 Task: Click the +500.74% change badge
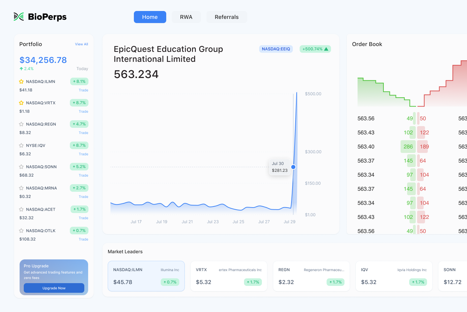[x=315, y=49]
